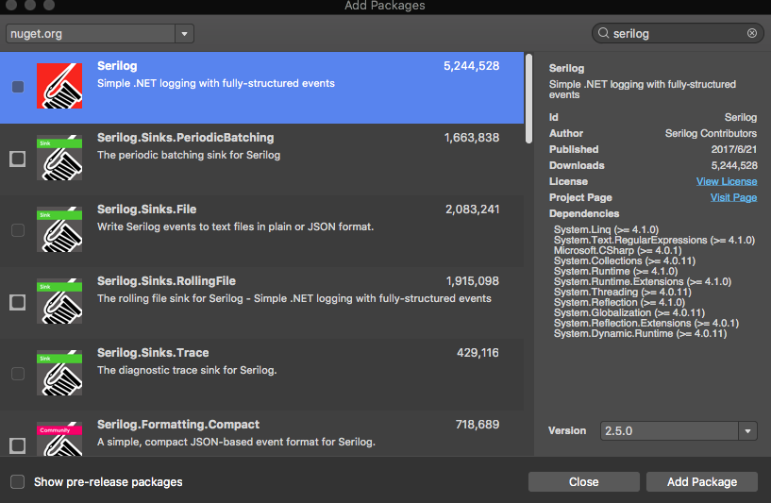Select the Serilog.Sinks.File list row
The width and height of the screenshot is (771, 503).
click(283, 230)
